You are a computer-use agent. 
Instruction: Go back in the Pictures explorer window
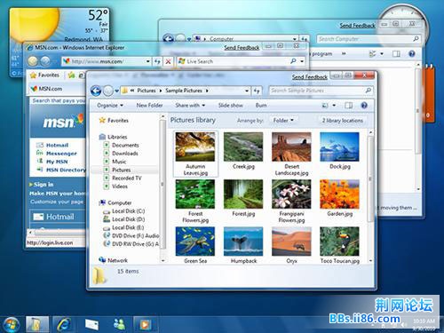tap(96, 91)
